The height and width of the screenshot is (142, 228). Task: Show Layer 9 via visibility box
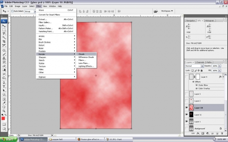187,76
